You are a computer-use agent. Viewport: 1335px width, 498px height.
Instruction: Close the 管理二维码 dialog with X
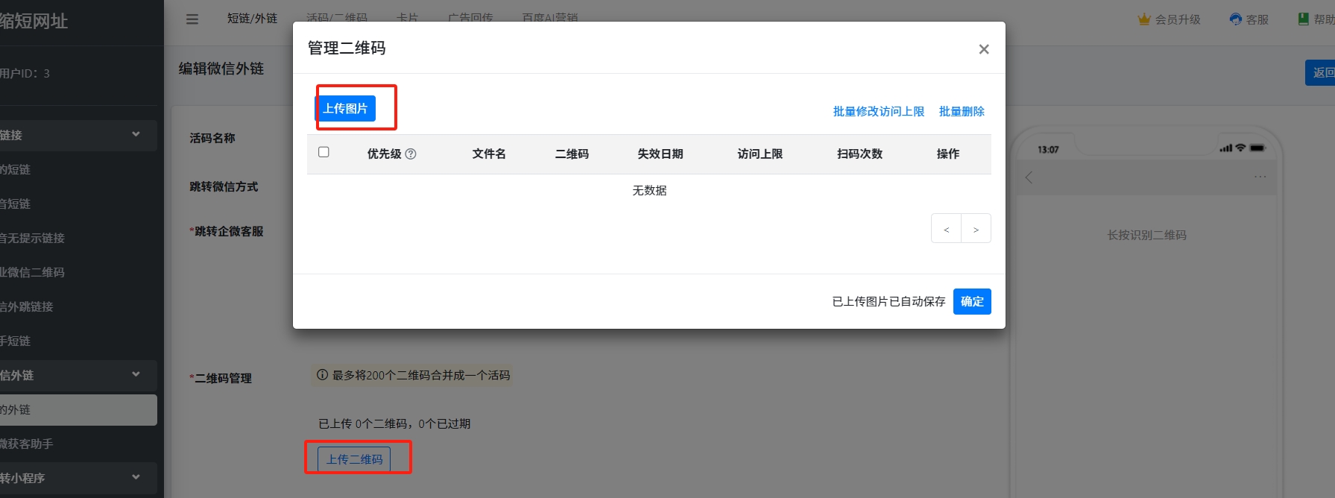tap(983, 49)
